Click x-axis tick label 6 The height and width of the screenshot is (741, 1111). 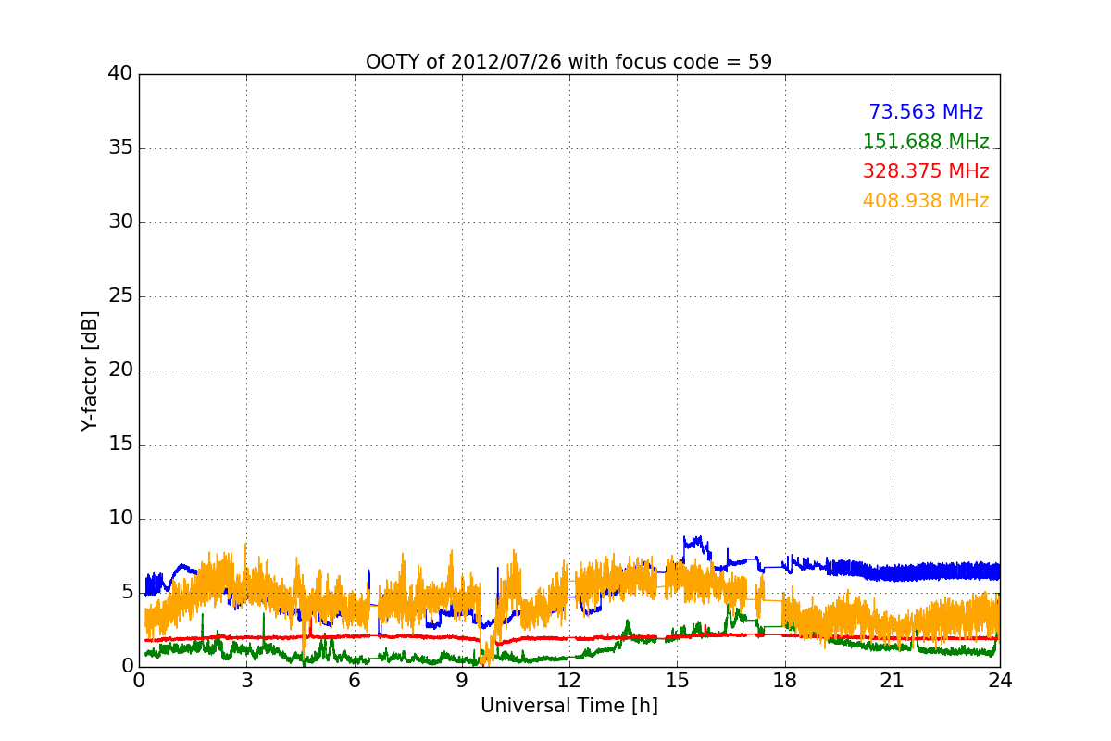click(x=355, y=681)
